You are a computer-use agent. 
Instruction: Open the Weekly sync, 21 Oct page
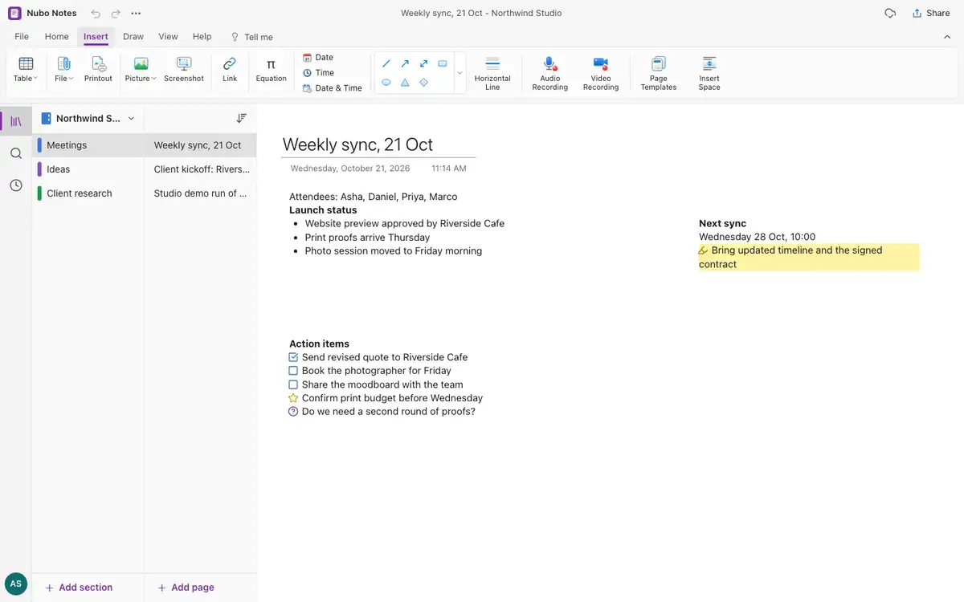click(x=200, y=145)
